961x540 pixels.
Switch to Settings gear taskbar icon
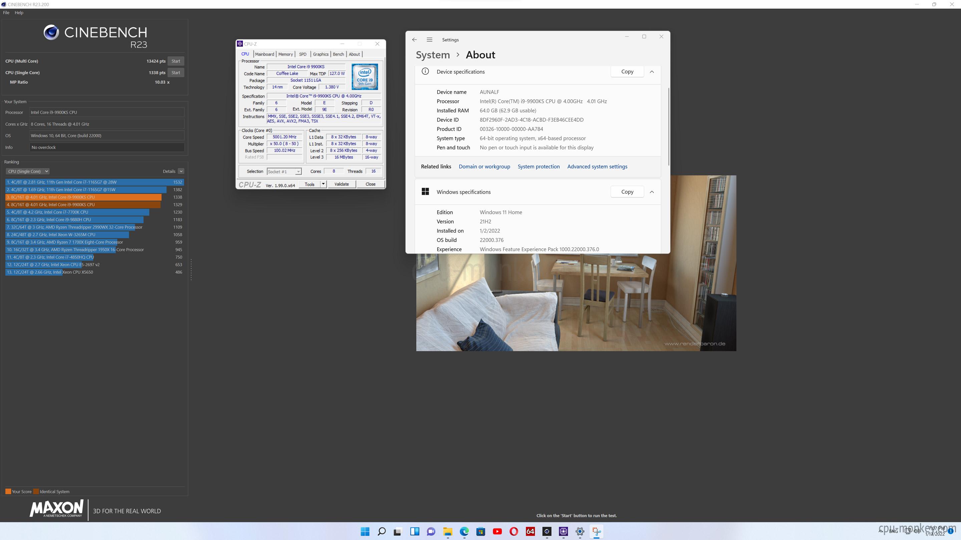point(580,531)
